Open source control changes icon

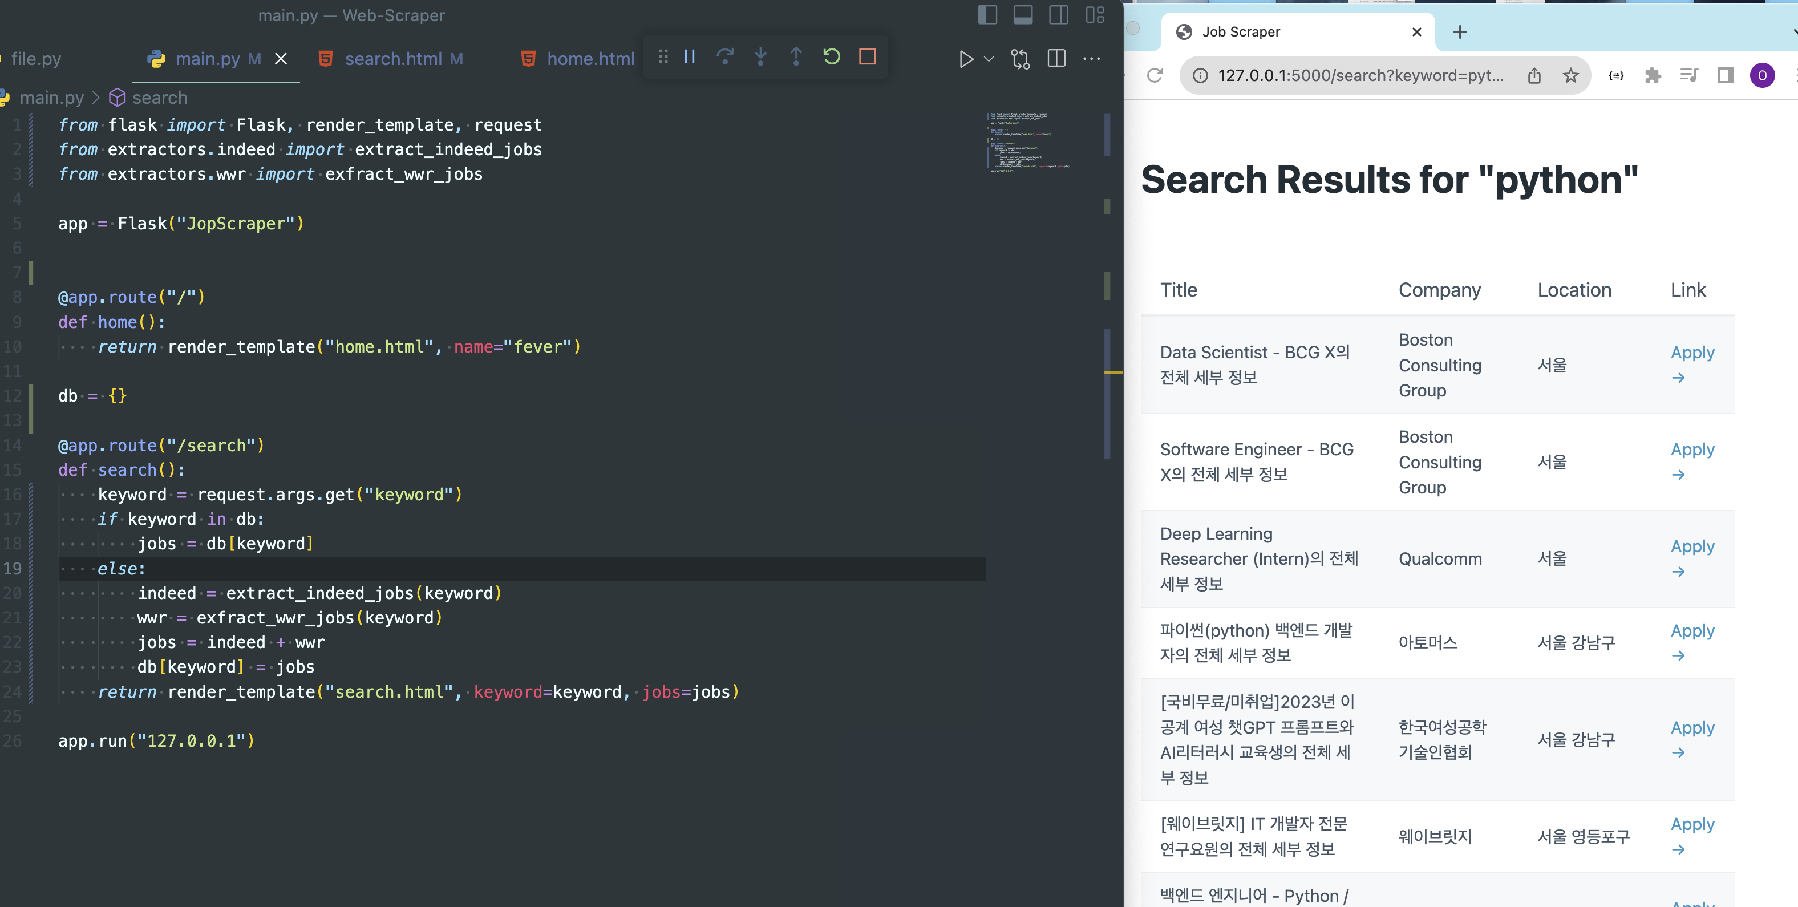click(1020, 59)
